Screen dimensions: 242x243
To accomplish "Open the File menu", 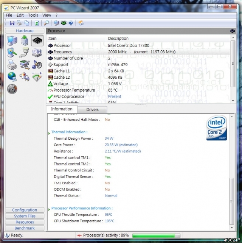I will (x=9, y=15).
